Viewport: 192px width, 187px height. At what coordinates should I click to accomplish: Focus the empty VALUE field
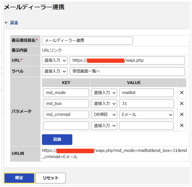point(146,126)
